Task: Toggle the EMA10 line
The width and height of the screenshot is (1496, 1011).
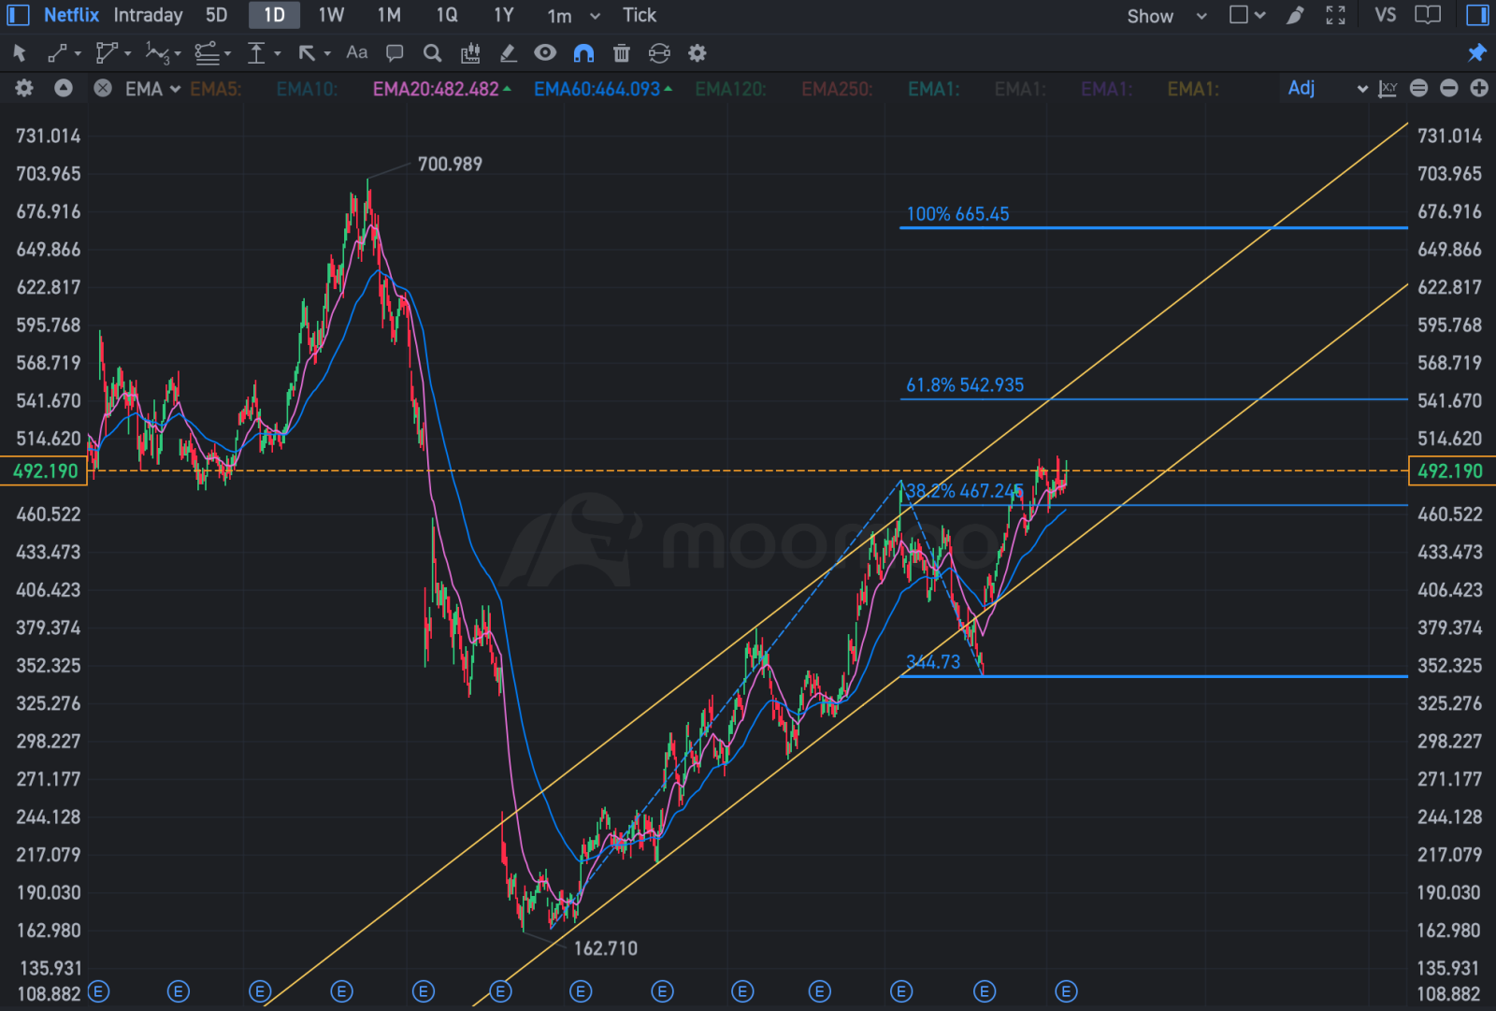Action: pos(307,89)
